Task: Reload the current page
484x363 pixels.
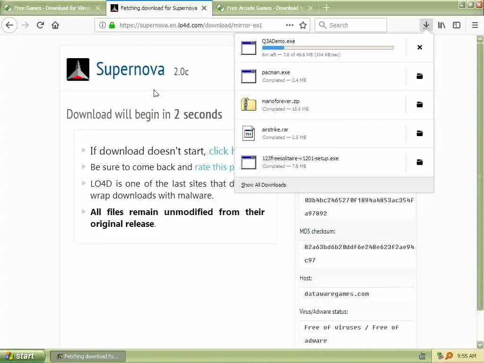Action: click(40, 25)
